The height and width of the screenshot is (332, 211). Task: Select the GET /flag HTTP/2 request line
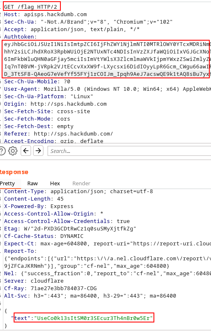click(x=31, y=7)
